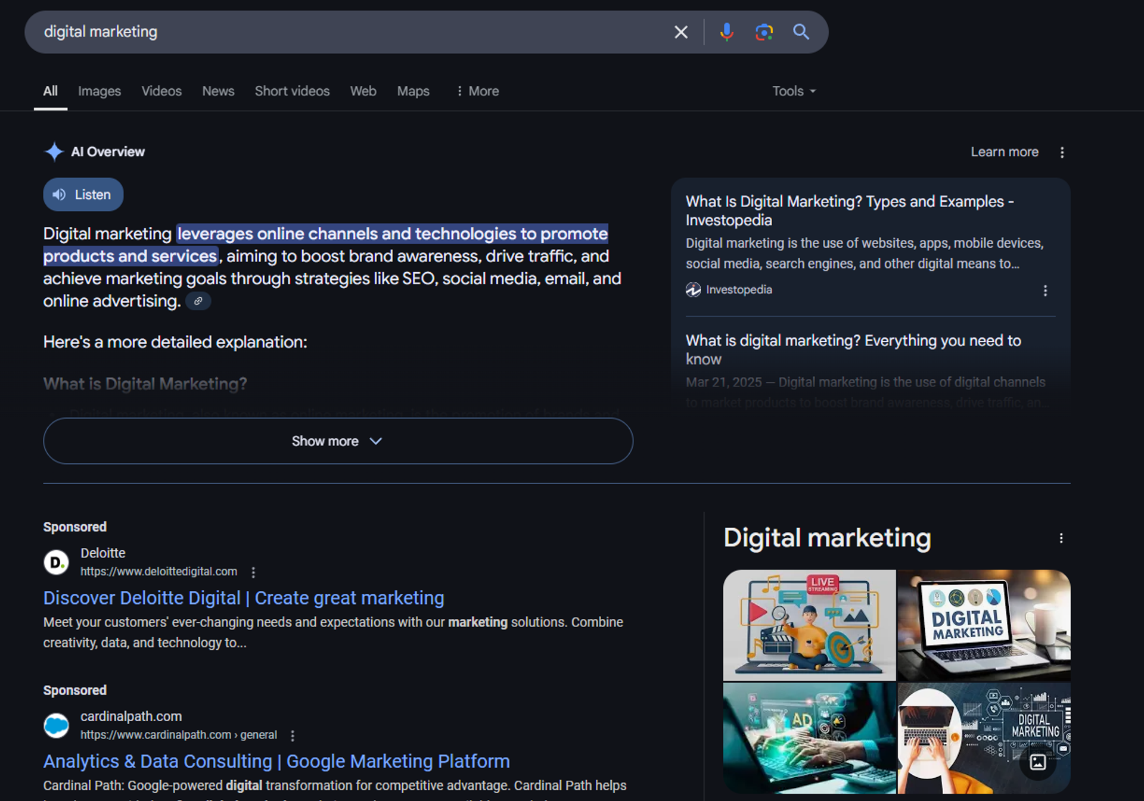Open Analytics & Data Consulting sponsored link
Viewport: 1144px width, 801px height.
276,761
